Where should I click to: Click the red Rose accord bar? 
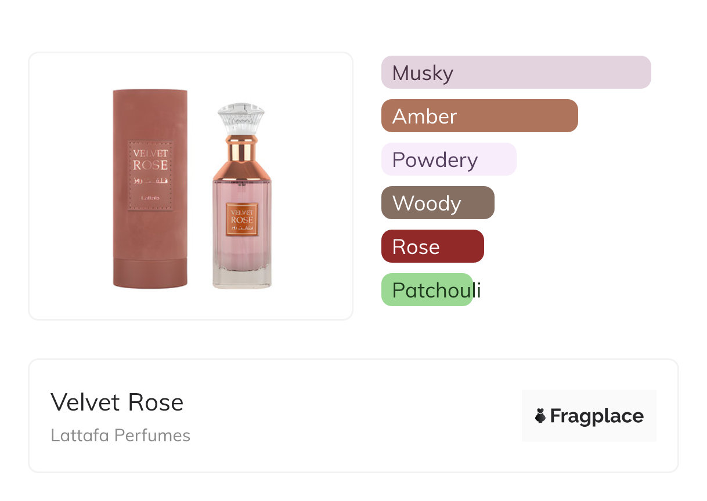coord(432,246)
